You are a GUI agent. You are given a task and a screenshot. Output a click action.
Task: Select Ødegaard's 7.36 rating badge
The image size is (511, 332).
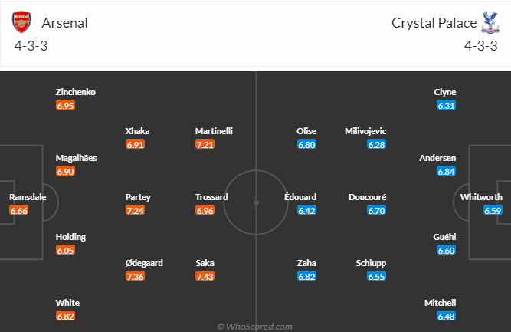click(x=136, y=277)
